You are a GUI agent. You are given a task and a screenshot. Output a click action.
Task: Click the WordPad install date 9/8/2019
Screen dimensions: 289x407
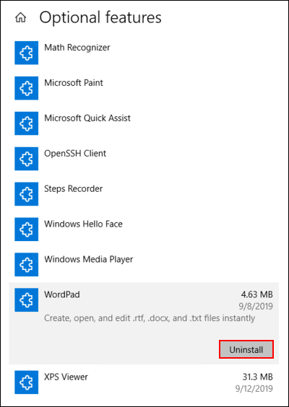256,307
